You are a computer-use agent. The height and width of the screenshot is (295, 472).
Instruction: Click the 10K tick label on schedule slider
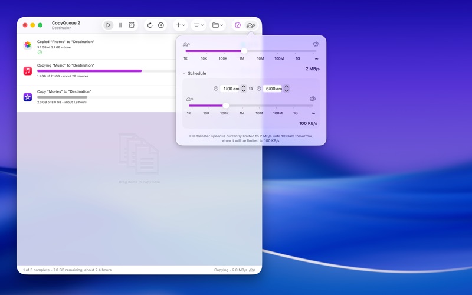[206, 113]
